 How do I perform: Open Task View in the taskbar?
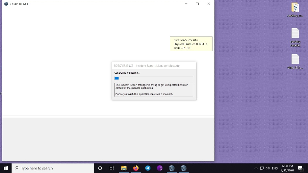pos(112,168)
